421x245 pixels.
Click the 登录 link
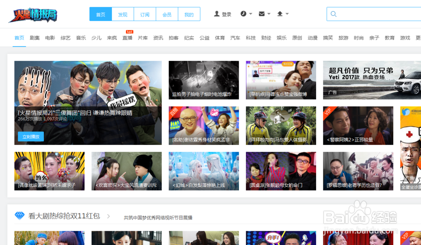tap(226, 14)
